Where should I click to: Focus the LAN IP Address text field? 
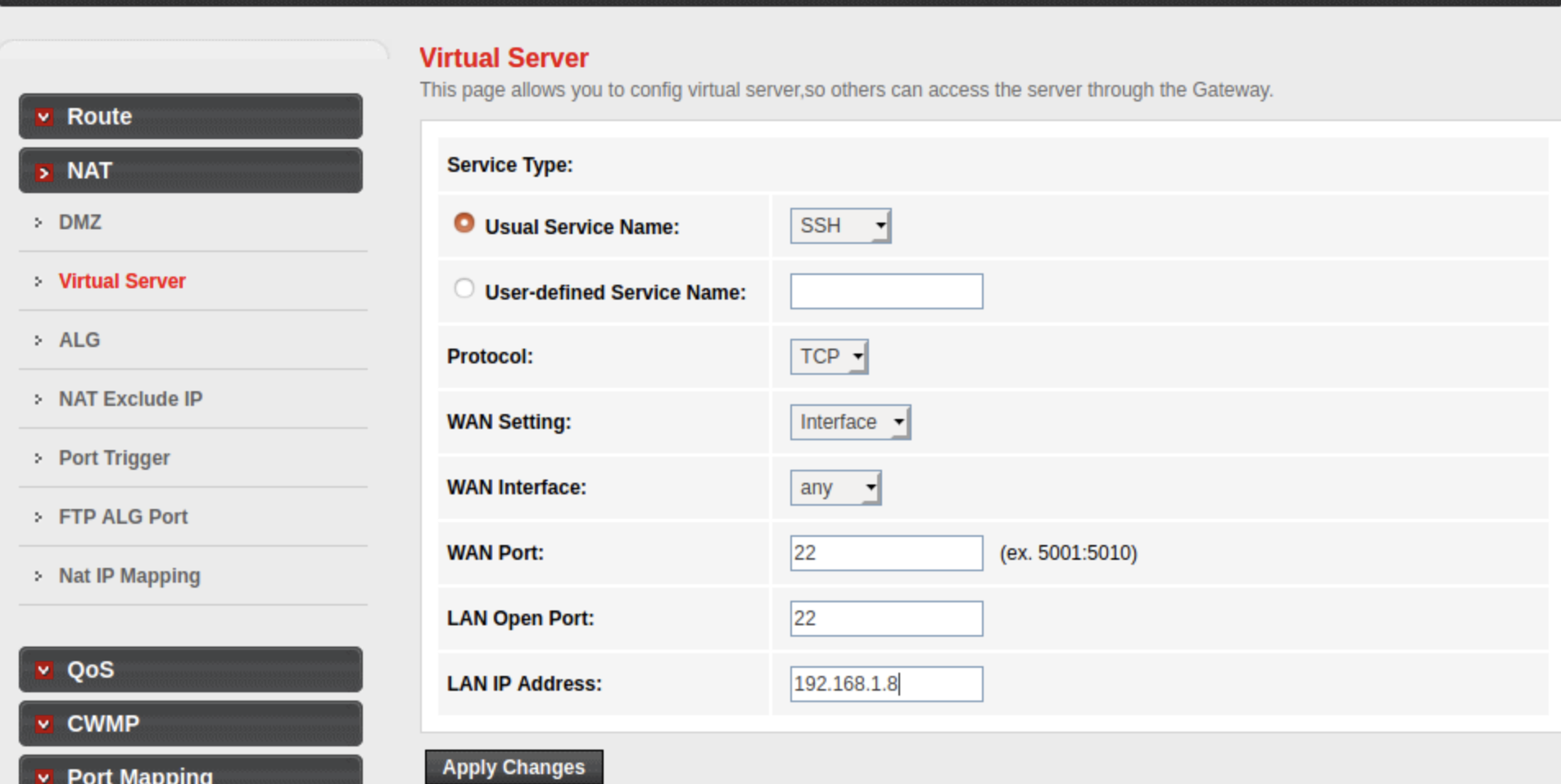coord(886,684)
